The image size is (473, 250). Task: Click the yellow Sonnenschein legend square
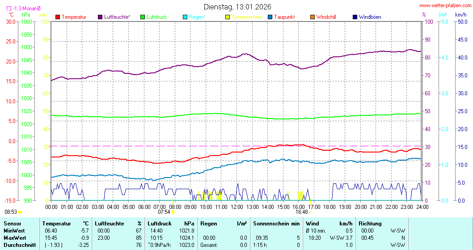[228, 17]
